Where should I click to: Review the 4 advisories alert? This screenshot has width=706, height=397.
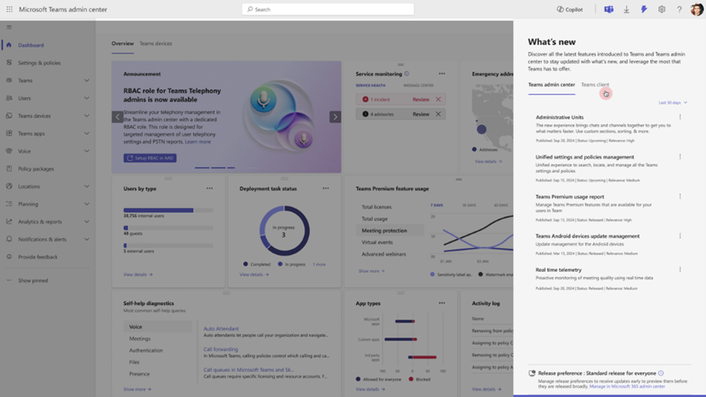pyautogui.click(x=420, y=114)
